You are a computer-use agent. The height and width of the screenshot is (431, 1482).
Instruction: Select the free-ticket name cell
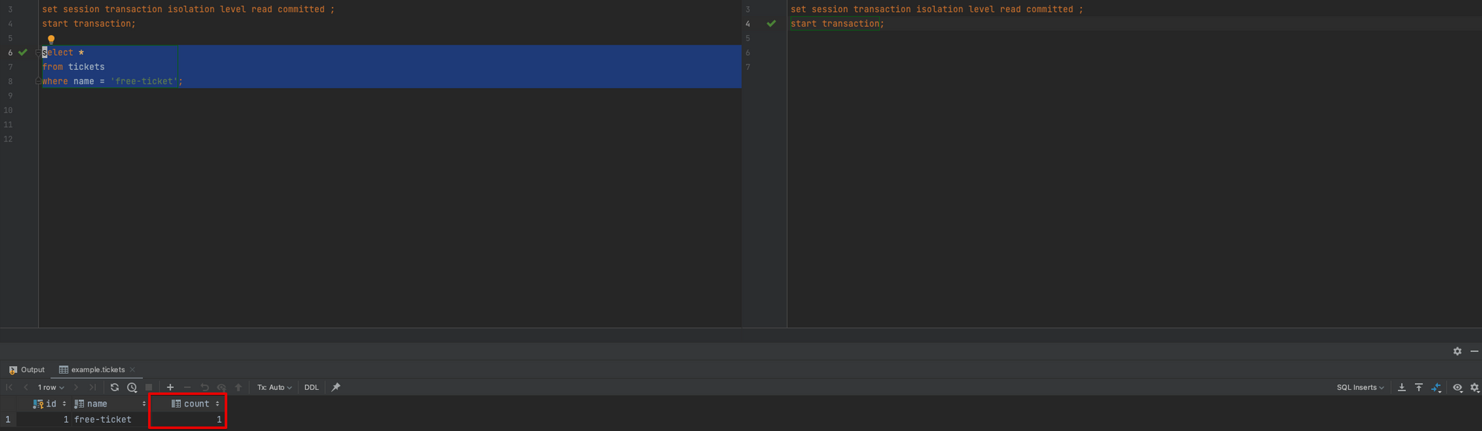click(x=109, y=420)
